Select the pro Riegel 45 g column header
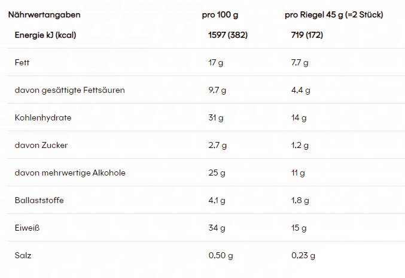405x278 pixels. click(x=334, y=15)
